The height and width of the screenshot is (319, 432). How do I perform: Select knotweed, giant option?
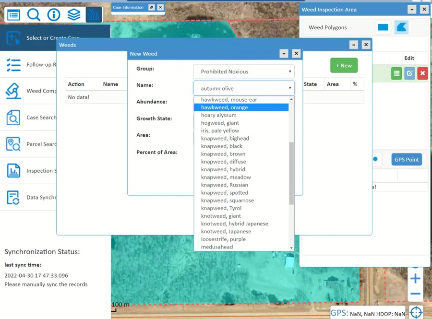(241, 216)
